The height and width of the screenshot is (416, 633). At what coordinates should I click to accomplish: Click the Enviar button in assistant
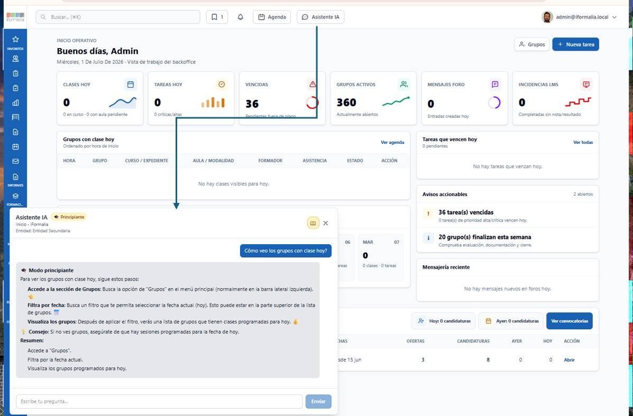tap(318, 402)
